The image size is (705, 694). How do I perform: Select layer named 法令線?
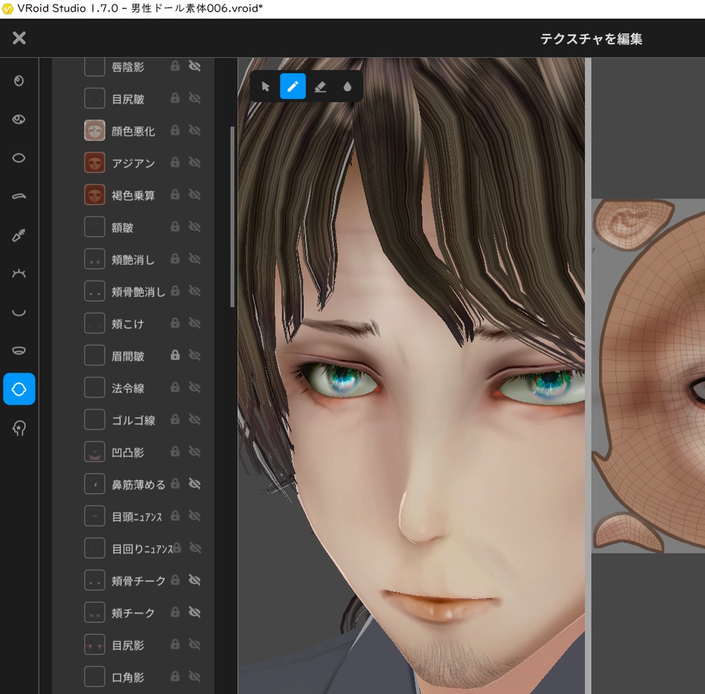pos(127,389)
